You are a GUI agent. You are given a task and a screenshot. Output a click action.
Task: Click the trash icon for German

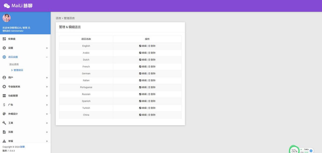[x=149, y=73]
